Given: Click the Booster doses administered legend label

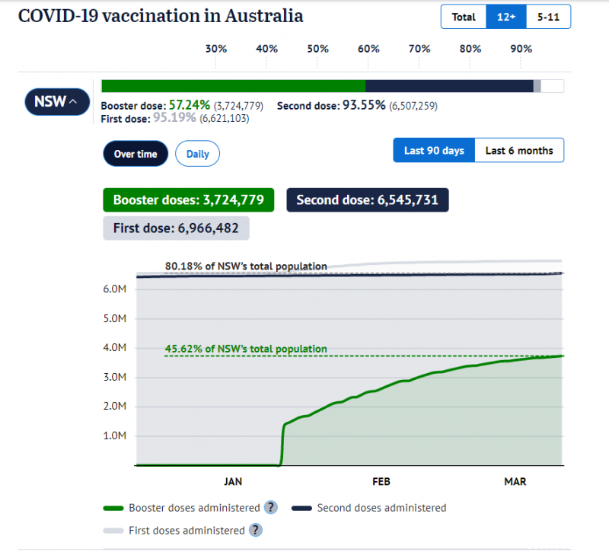Looking at the screenshot, I should [194, 508].
